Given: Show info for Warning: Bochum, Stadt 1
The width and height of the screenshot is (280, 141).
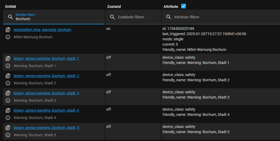Looking at the screenshot, I should [8, 66].
